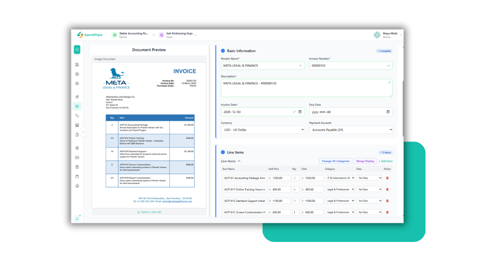Viewport: 501px width, 262px height.
Task: Delete the ACP101 Accounting Package line item
Action: [387, 178]
